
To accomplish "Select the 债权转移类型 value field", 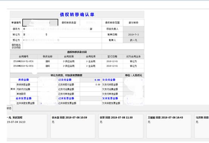I will [x=91, y=23].
